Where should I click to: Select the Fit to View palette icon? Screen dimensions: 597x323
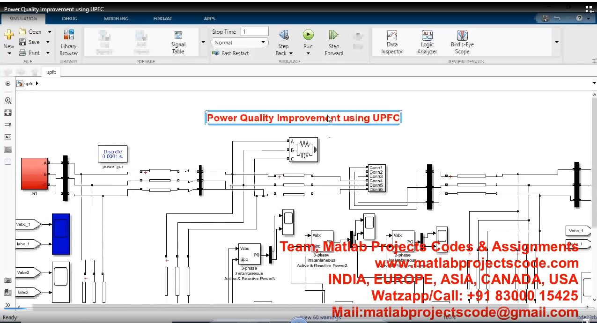tap(8, 113)
